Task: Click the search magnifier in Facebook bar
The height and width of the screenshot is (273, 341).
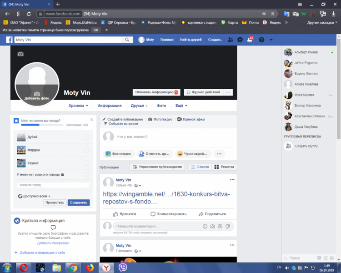Action: [127, 40]
